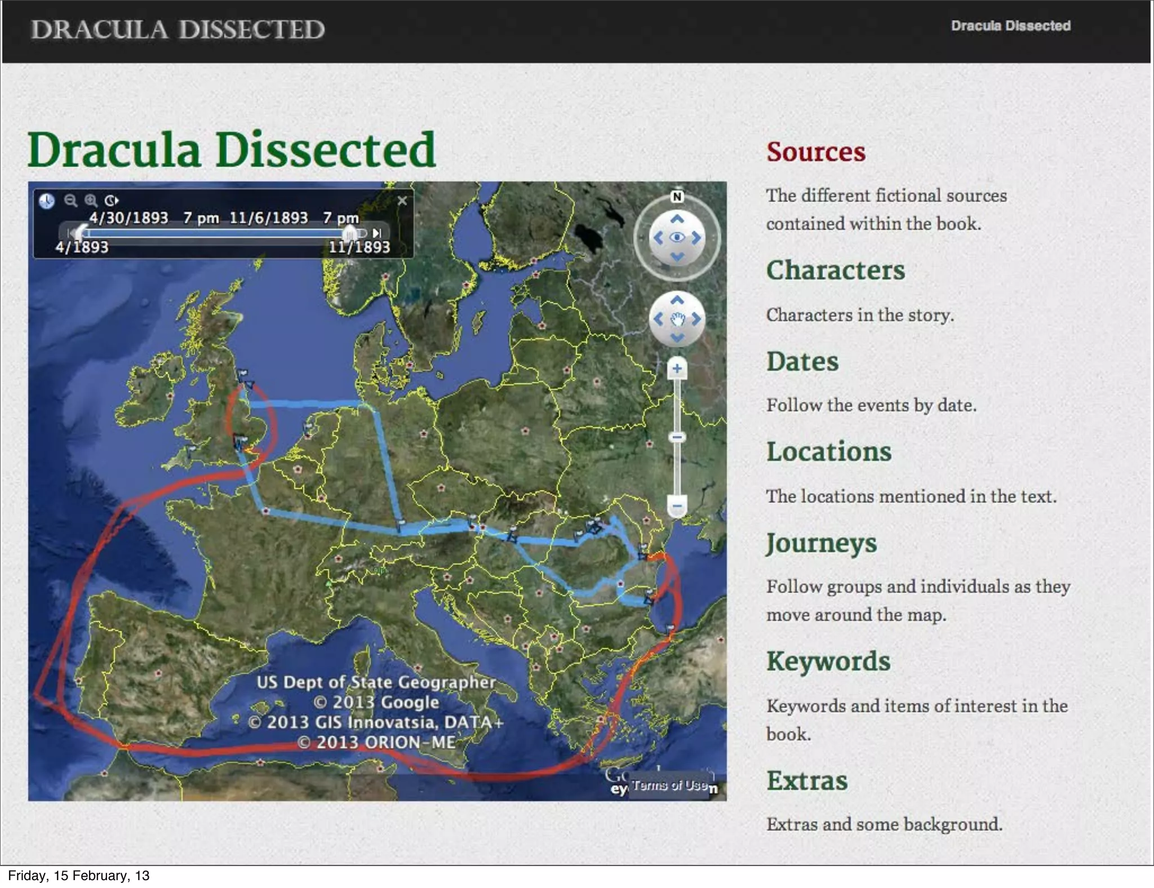Click Terms of Use on map

(x=669, y=785)
